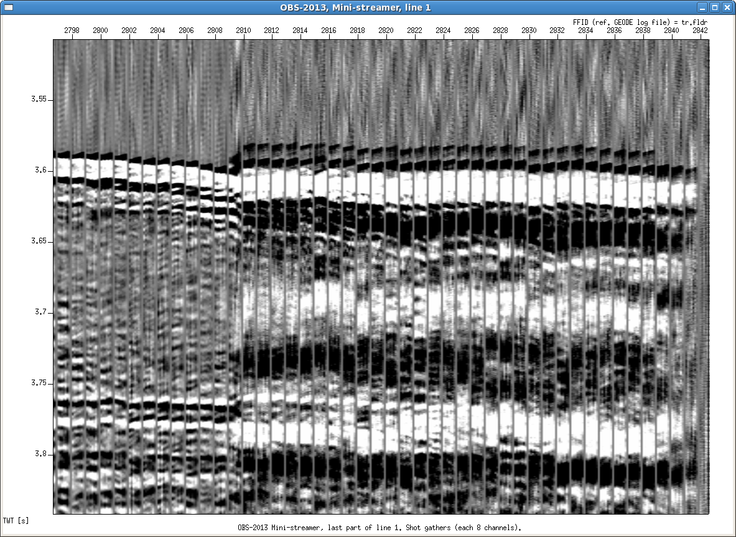
Task: Close the Mini-streamer line 1 window
Action: coord(727,7)
